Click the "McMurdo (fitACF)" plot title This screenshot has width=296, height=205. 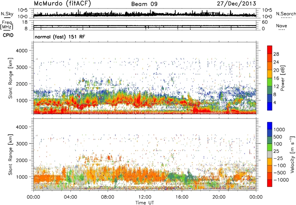point(62,4)
